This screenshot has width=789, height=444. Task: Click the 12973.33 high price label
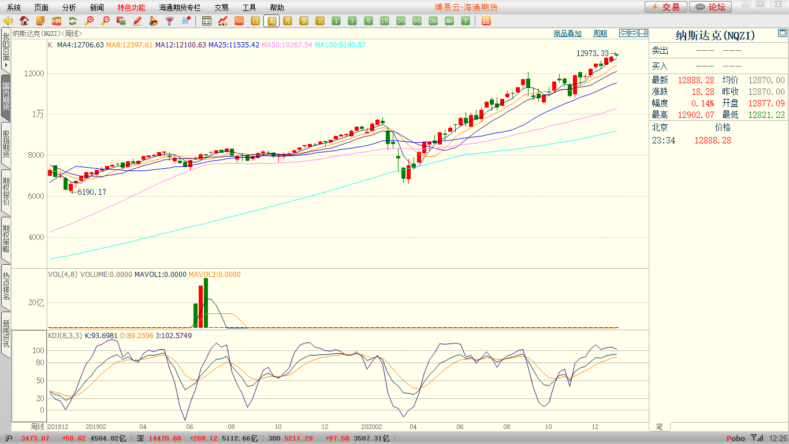(x=593, y=53)
